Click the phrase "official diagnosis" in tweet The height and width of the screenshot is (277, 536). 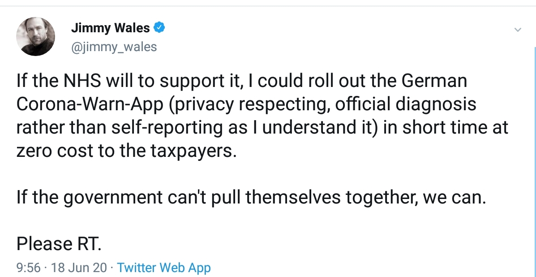pos(405,104)
